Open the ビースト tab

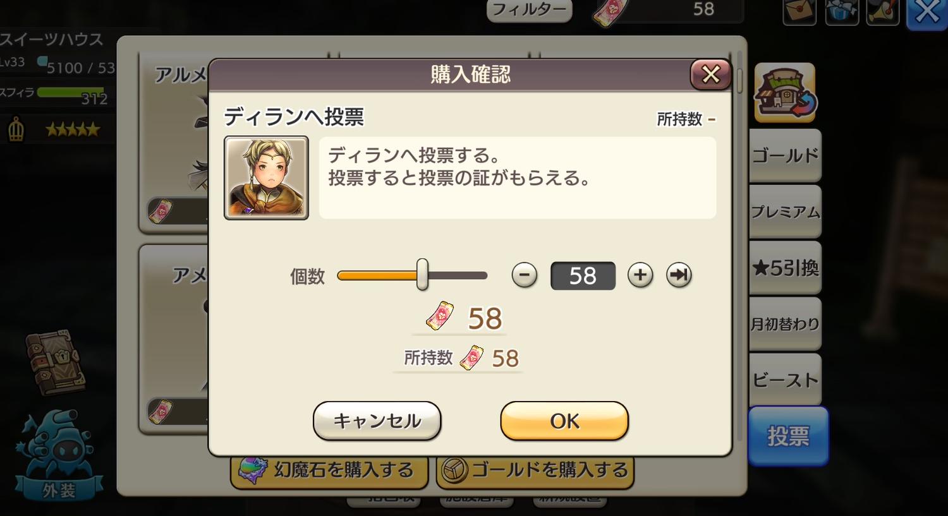coord(785,380)
